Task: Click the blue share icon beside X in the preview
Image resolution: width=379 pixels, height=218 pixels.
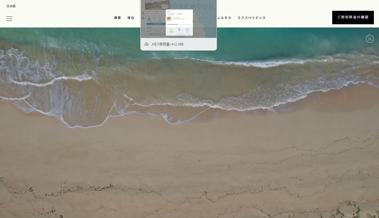Action: coord(187,29)
